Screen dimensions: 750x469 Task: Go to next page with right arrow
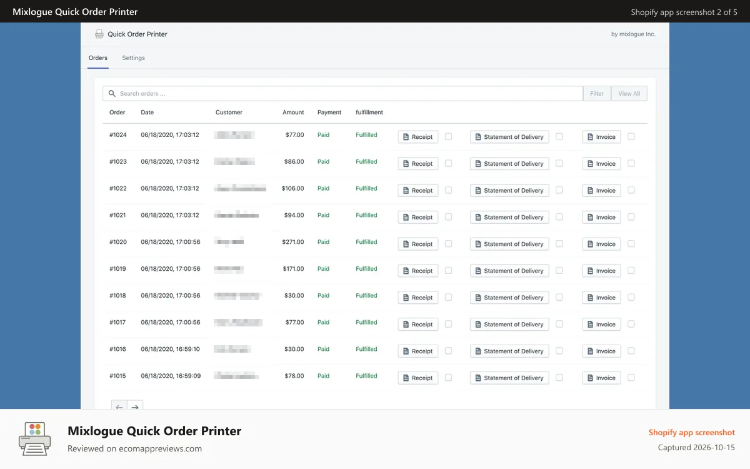135,406
